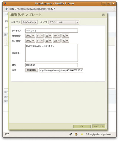Open the 終了時間 hour dropdown 22
Image resolution: width=119 pixels, height=141 pixels.
(x=57, y=41)
